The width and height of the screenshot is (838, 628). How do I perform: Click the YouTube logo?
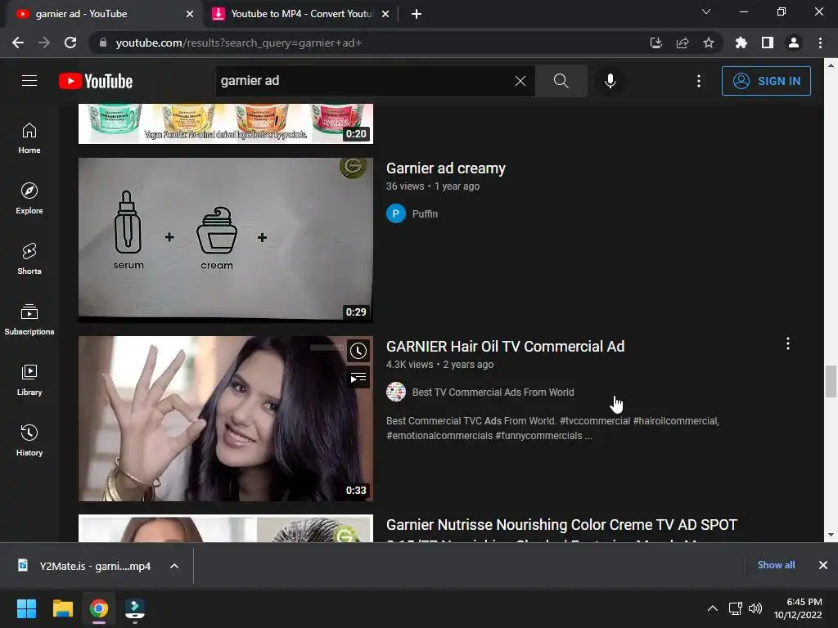96,81
